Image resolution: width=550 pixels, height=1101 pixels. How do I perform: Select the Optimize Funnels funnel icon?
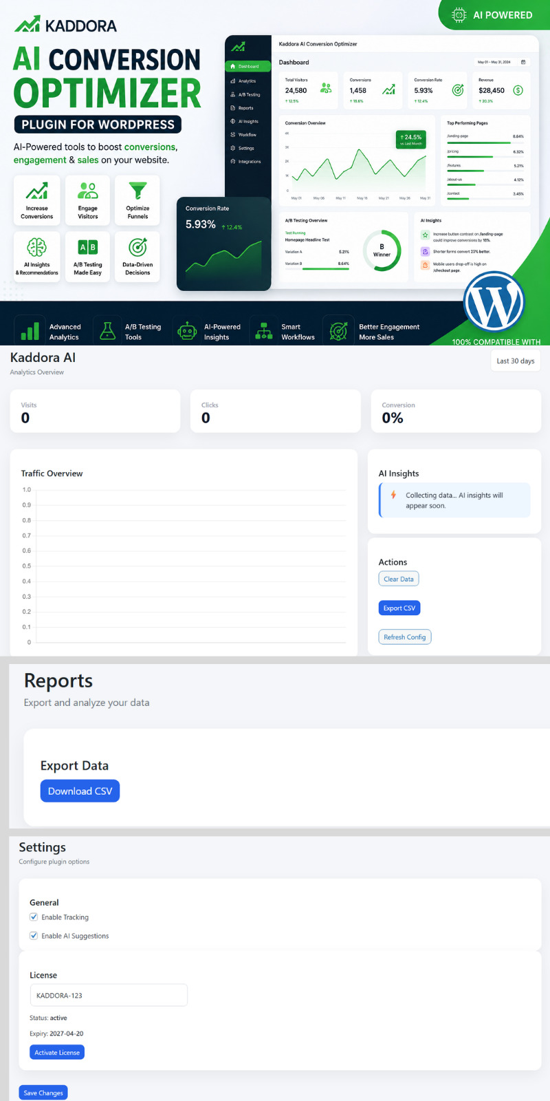click(137, 191)
